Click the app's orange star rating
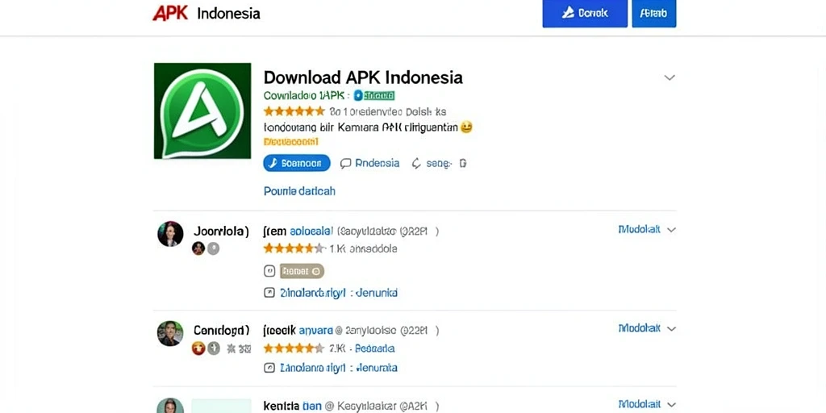 (x=294, y=111)
